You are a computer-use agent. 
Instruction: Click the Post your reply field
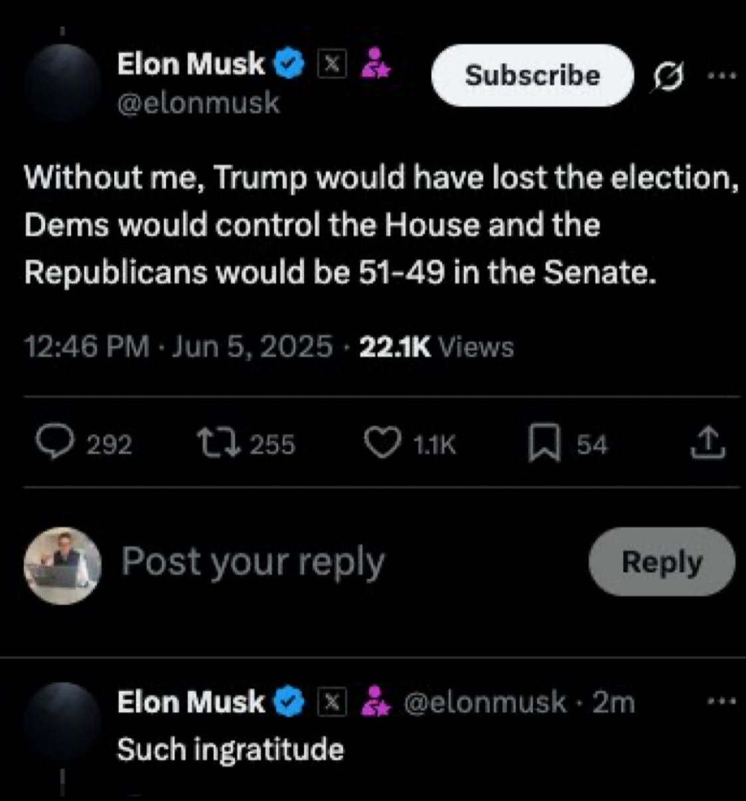[x=253, y=562]
